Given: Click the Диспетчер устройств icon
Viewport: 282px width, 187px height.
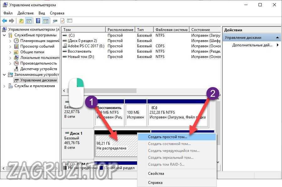Looking at the screenshot, I should [x=16, y=69].
